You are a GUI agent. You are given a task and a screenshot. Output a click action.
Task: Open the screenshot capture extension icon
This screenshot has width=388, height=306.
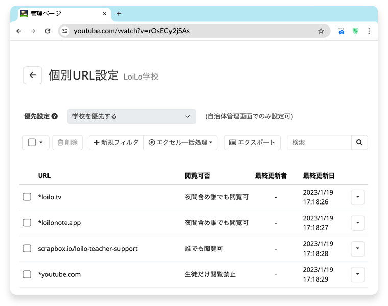click(341, 31)
